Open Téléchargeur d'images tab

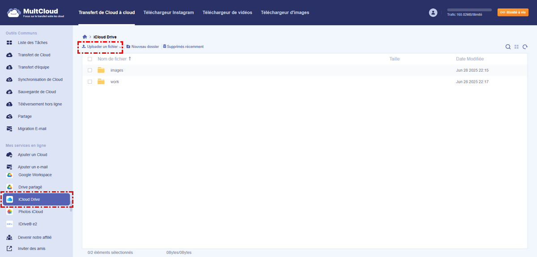[x=285, y=13]
